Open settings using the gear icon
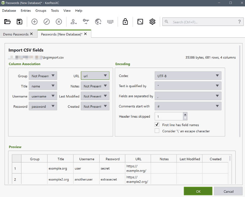Viewport: 245px width, 197px height. pyautogui.click(x=152, y=22)
